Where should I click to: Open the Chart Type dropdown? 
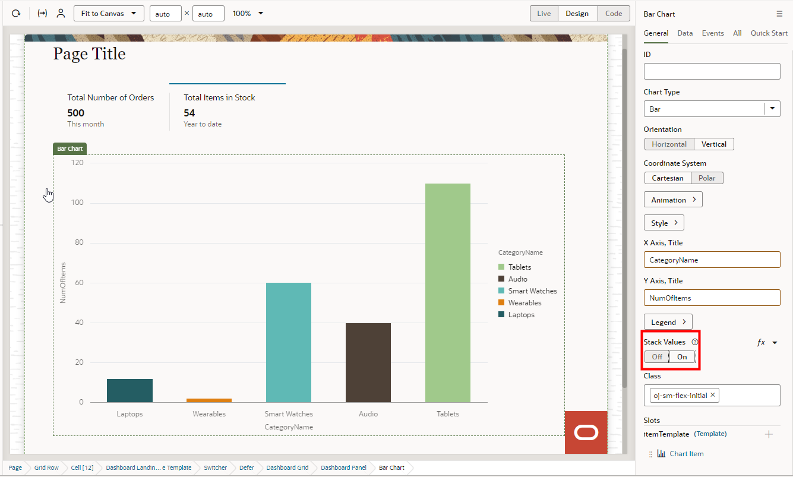pyautogui.click(x=772, y=108)
